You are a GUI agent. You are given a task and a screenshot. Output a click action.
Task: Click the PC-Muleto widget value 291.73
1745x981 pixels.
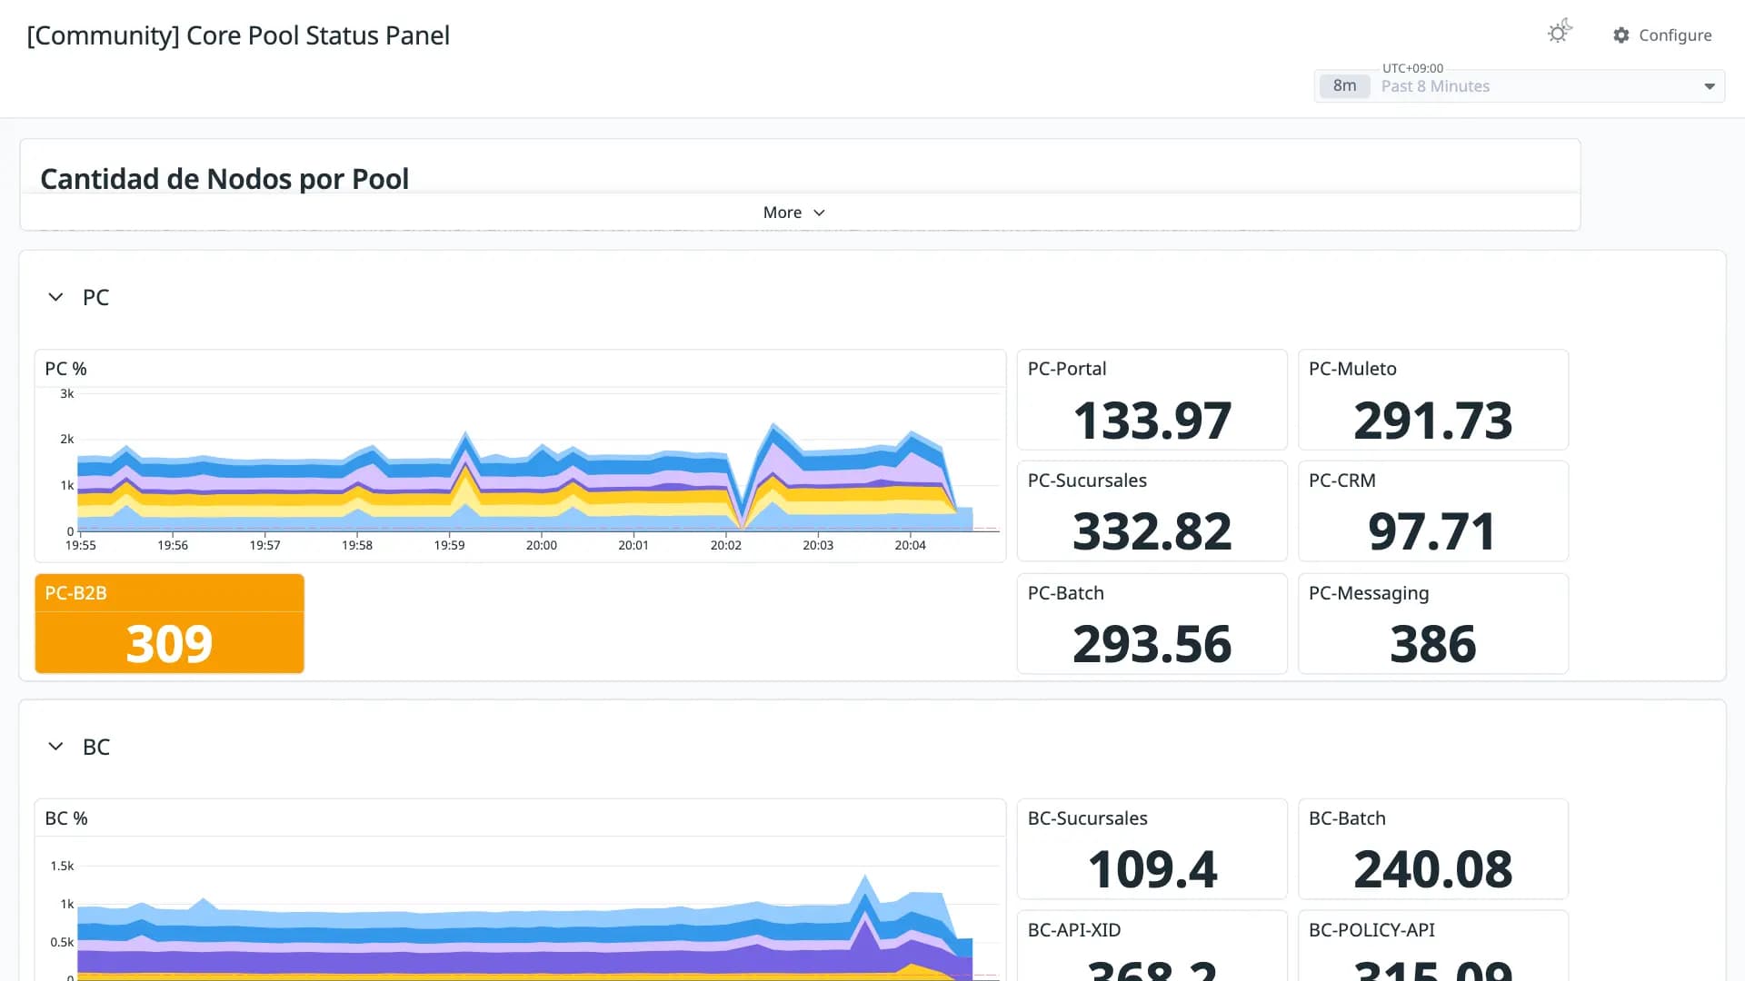pos(1433,421)
